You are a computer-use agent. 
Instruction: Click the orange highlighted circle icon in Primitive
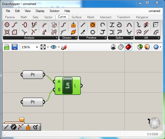(x=93, y=25)
